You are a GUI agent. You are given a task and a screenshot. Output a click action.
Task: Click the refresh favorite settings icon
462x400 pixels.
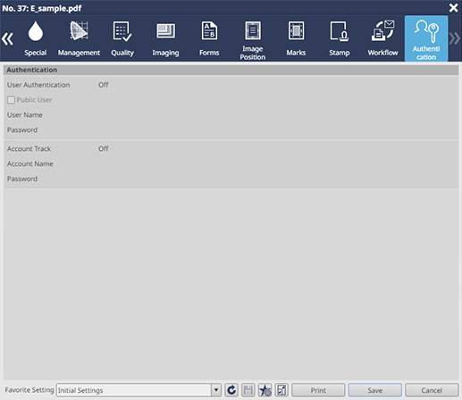click(x=231, y=390)
